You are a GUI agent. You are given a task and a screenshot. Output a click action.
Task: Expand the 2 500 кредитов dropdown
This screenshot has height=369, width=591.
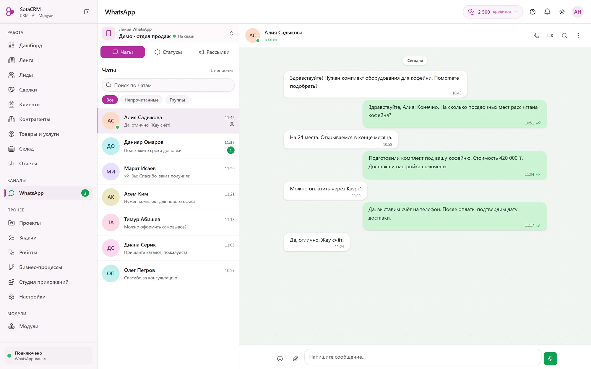click(493, 12)
